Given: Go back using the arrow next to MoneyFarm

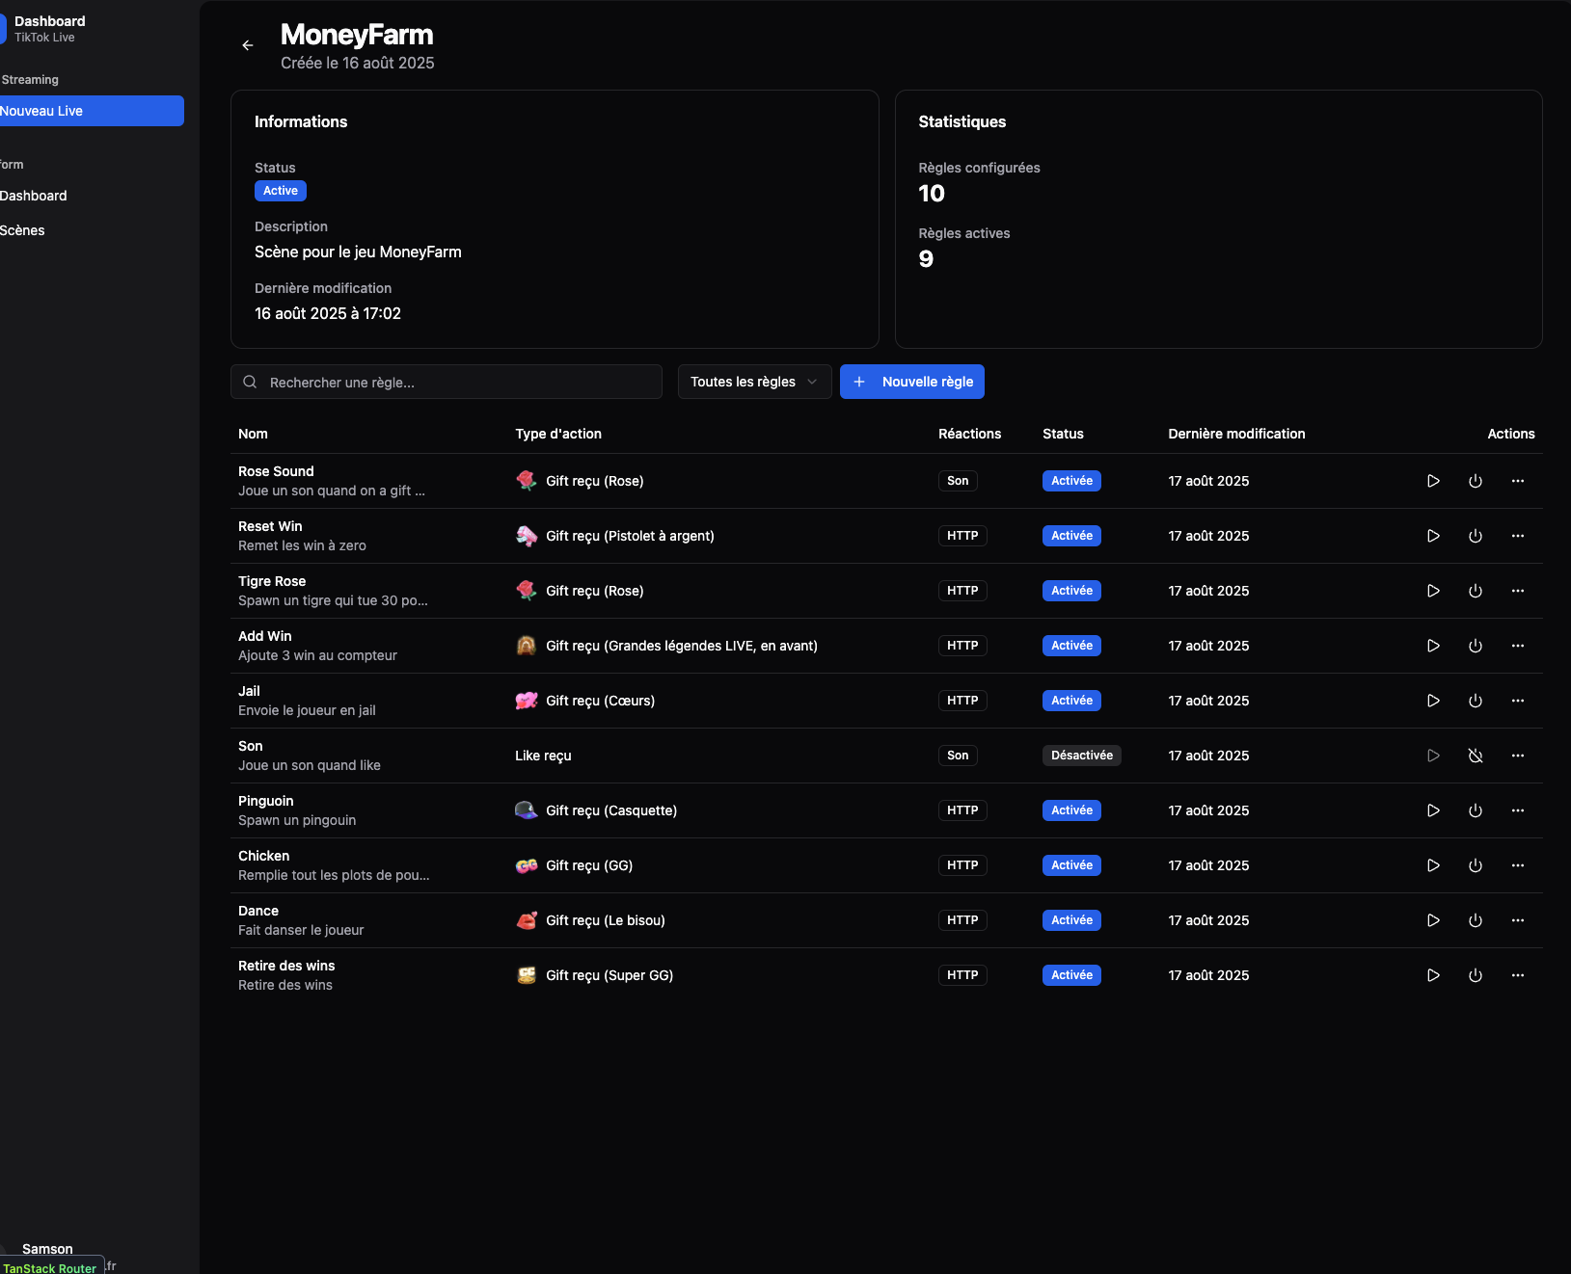Looking at the screenshot, I should pyautogui.click(x=248, y=45).
